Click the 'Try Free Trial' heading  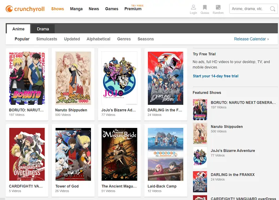[x=204, y=54]
